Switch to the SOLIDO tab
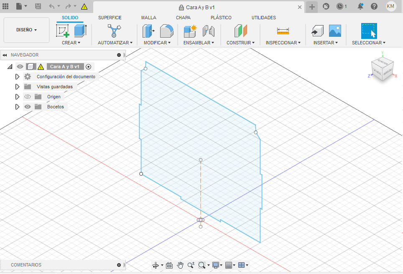This screenshot has height=274, width=403. click(70, 18)
